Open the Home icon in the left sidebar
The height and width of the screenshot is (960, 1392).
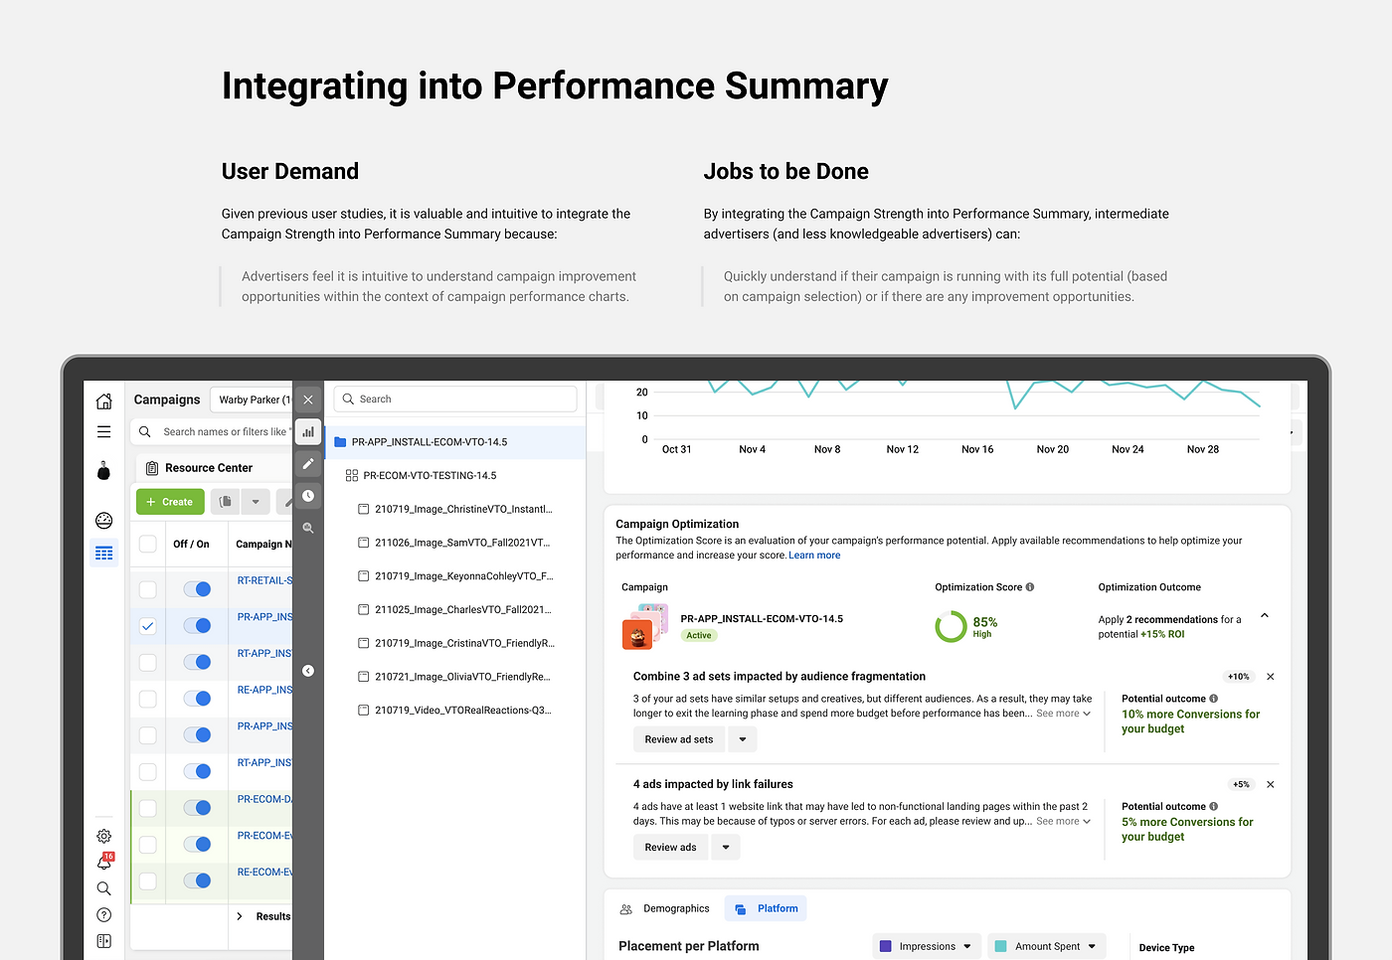tap(103, 400)
